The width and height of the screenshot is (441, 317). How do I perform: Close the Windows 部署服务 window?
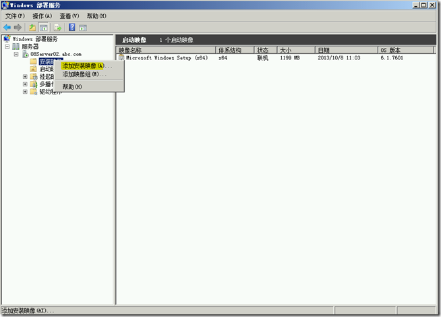(432, 5)
